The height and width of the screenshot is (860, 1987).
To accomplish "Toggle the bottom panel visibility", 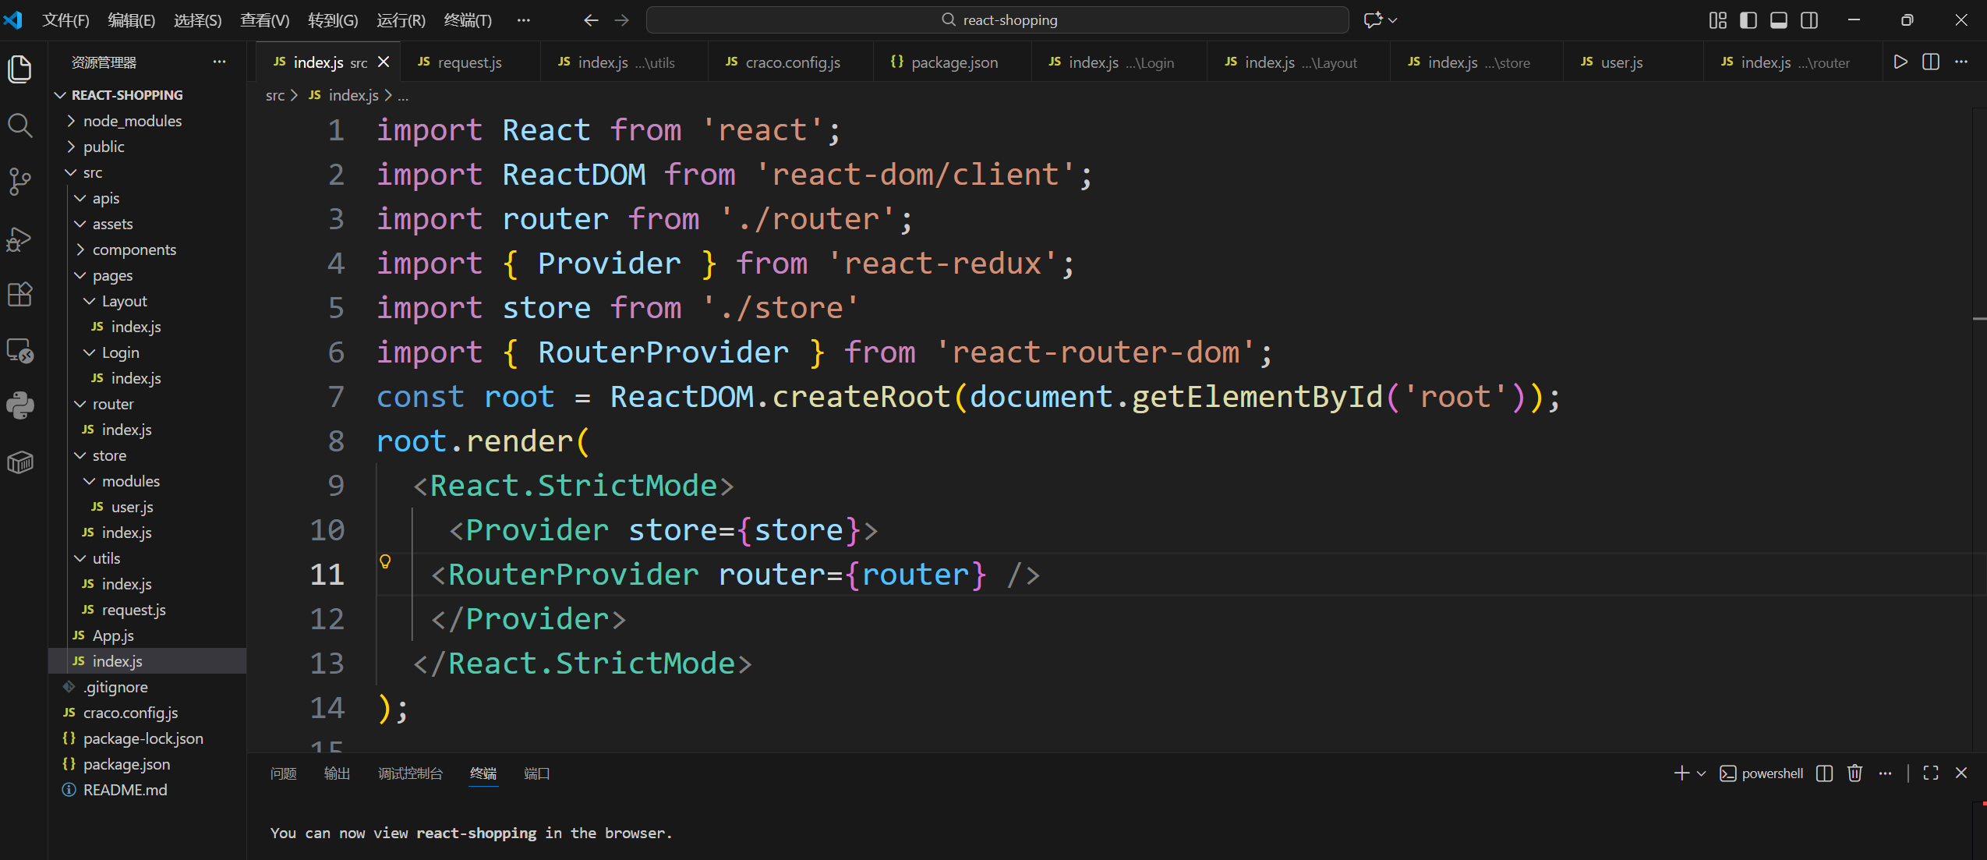I will [x=1779, y=20].
